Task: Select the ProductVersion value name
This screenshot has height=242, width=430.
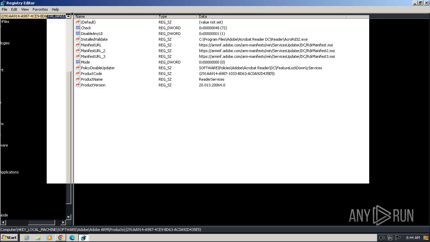Action: pyautogui.click(x=93, y=85)
